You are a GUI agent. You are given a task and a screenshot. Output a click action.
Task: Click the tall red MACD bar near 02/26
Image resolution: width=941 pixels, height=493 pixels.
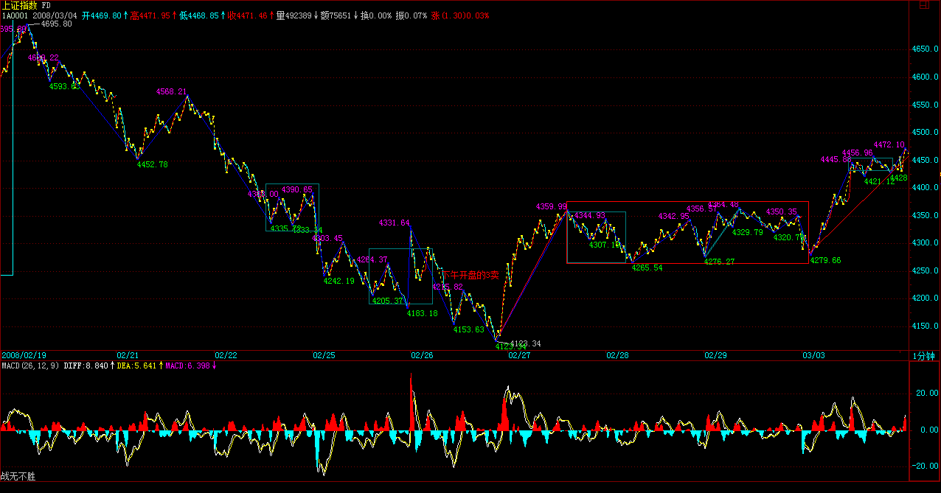(412, 402)
